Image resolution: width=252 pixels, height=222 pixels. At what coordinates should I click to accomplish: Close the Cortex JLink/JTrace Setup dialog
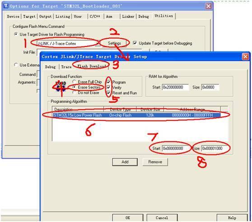tap(246, 56)
